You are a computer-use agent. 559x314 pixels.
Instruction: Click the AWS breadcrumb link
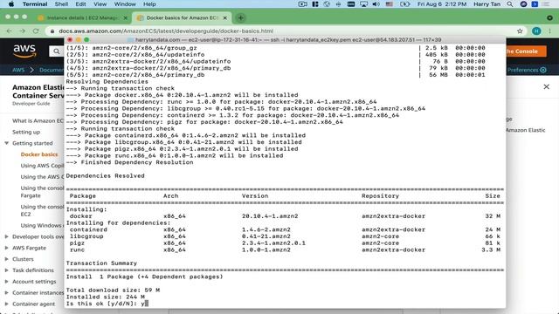pyautogui.click(x=18, y=70)
